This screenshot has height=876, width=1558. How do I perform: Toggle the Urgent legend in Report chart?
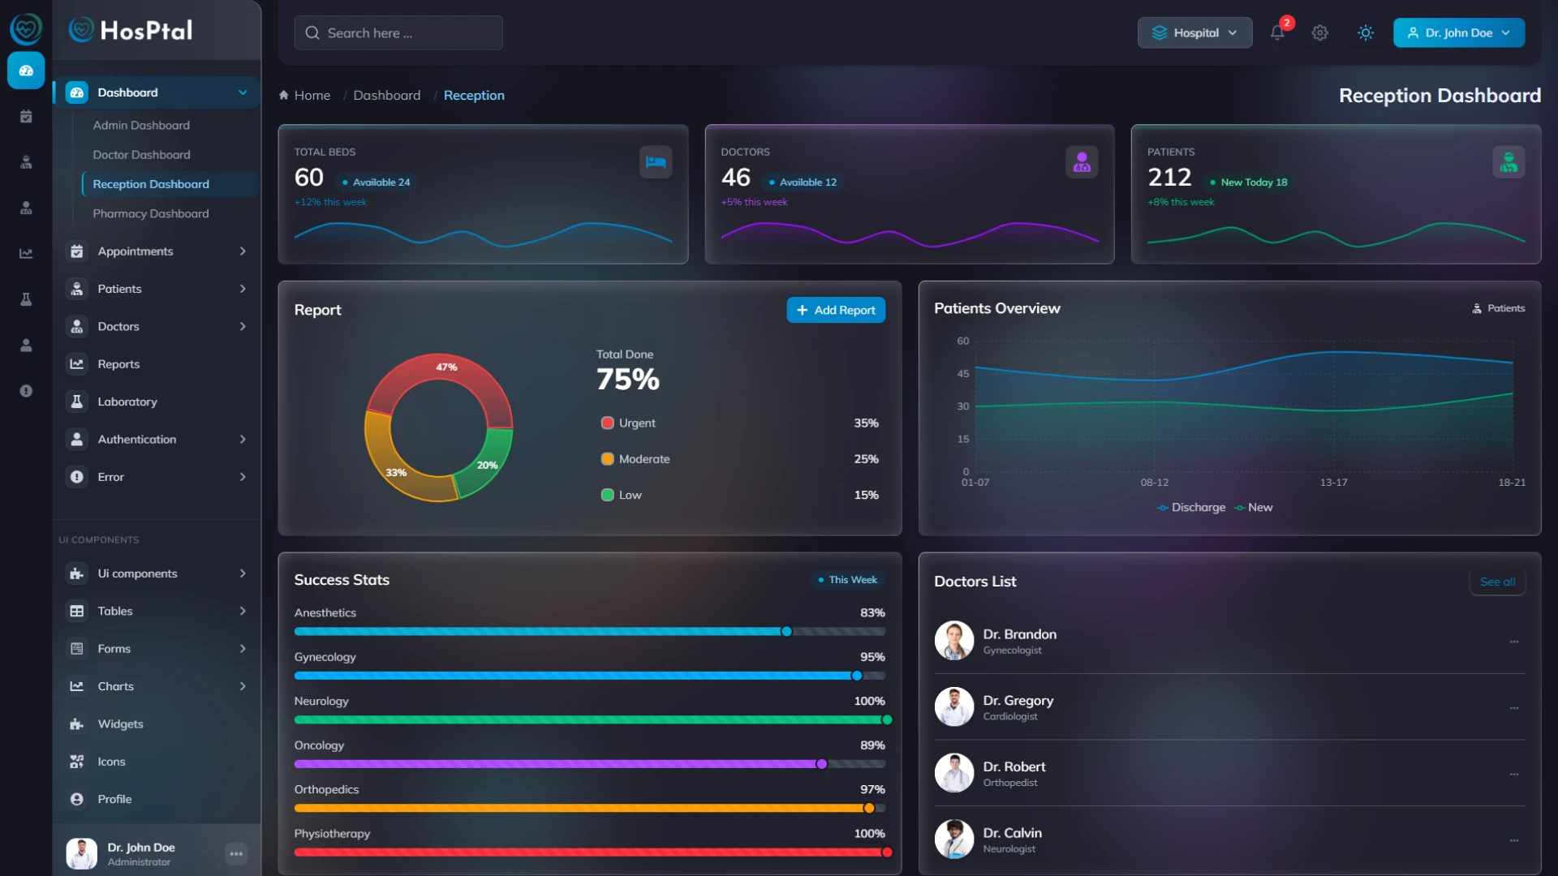coord(628,423)
